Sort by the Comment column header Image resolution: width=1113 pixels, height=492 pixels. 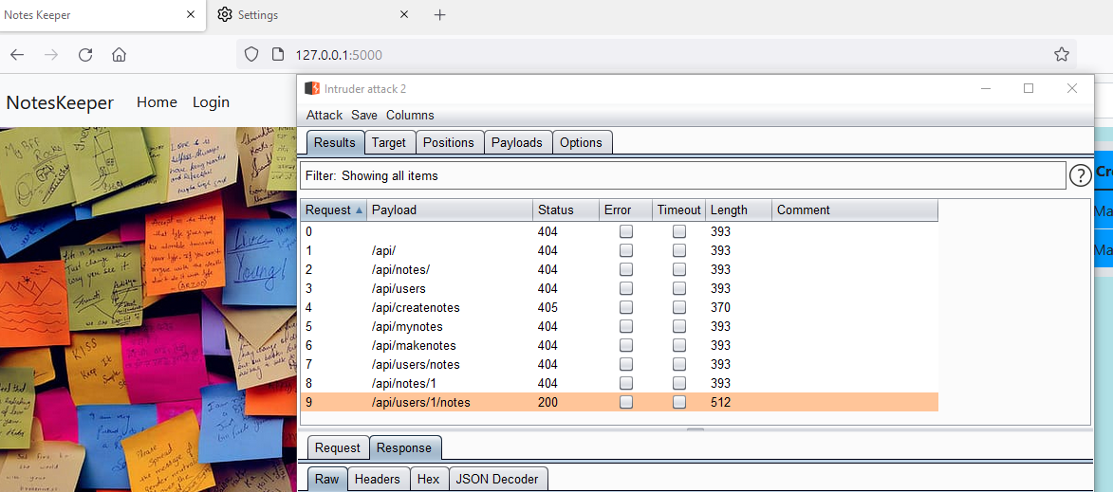(x=855, y=210)
